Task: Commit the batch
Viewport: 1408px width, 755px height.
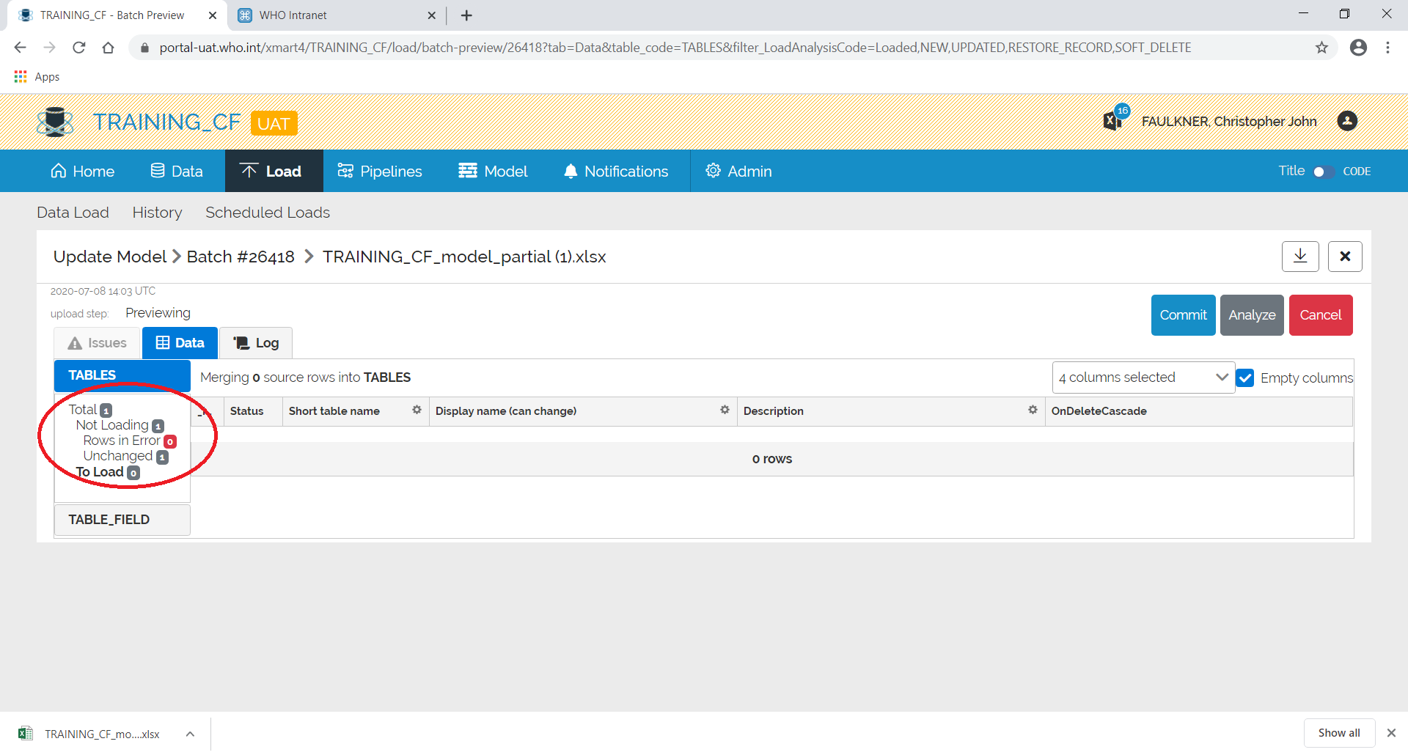Action: (x=1183, y=314)
